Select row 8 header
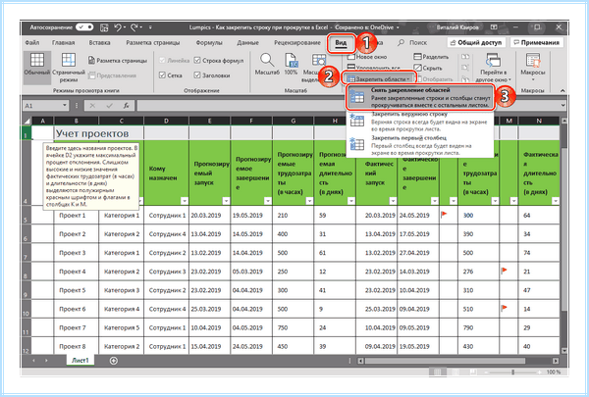Image resolution: width=589 pixels, height=397 pixels. [x=27, y=272]
